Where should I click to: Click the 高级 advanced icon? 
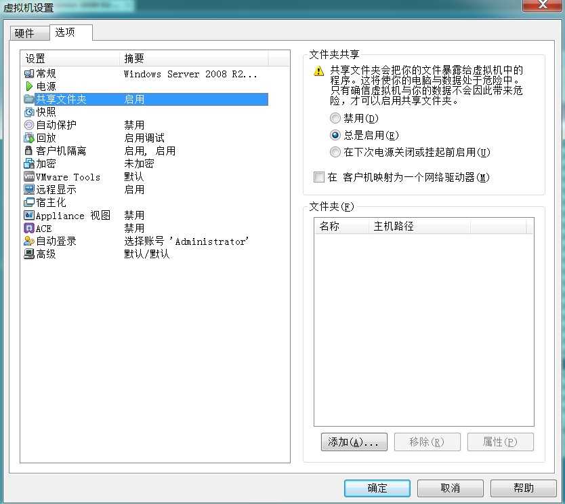coord(29,254)
